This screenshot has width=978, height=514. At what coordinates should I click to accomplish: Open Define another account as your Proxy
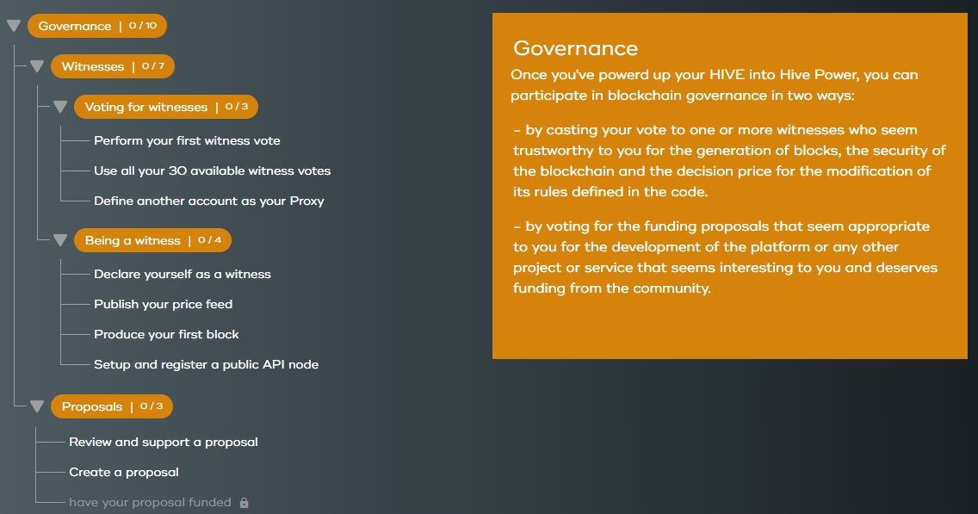208,201
